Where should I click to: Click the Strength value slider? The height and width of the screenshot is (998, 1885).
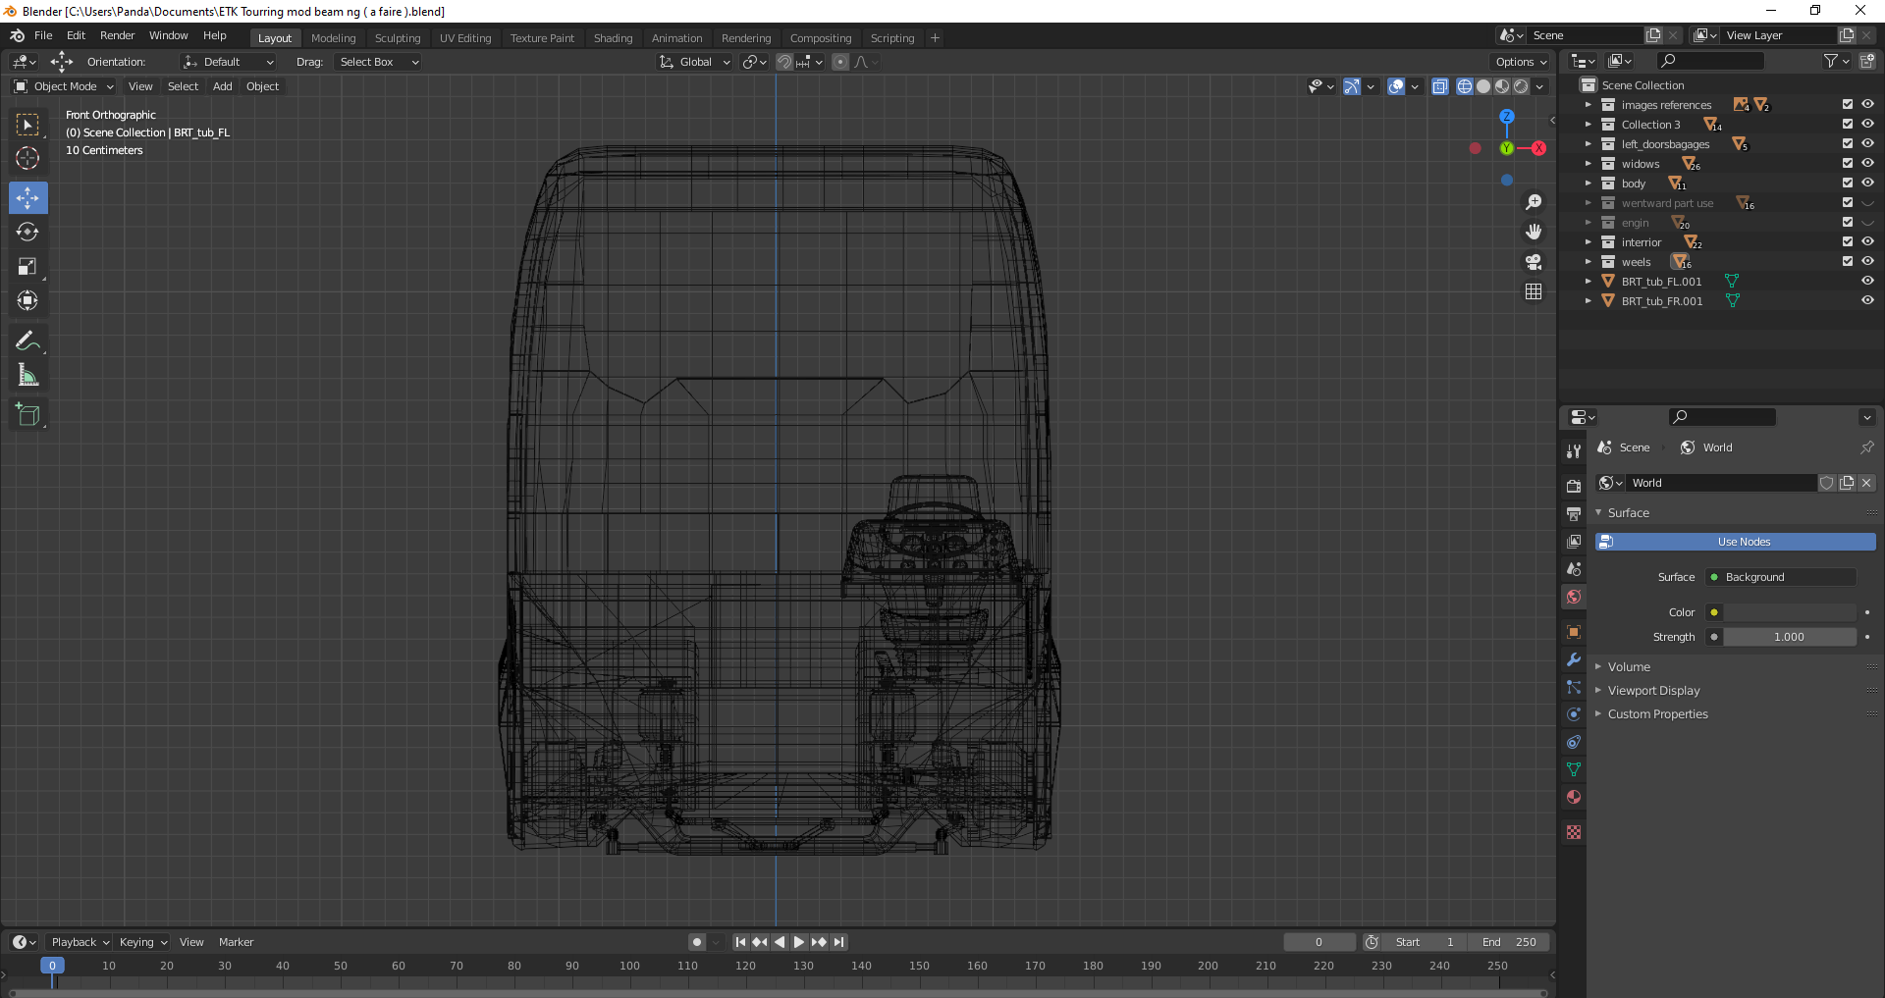[1789, 637]
